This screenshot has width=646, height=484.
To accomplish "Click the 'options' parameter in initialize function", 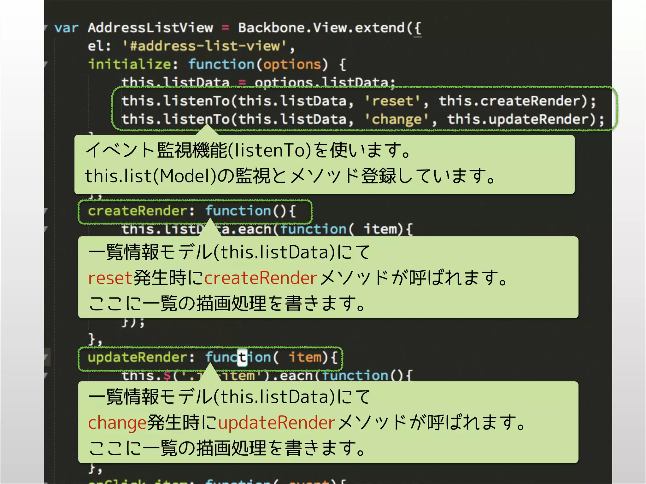I will [x=292, y=65].
